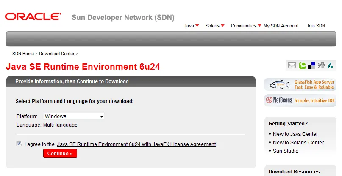Screen dimensions: 342x176
Task: Click Join SDN
Action: [x=316, y=26]
